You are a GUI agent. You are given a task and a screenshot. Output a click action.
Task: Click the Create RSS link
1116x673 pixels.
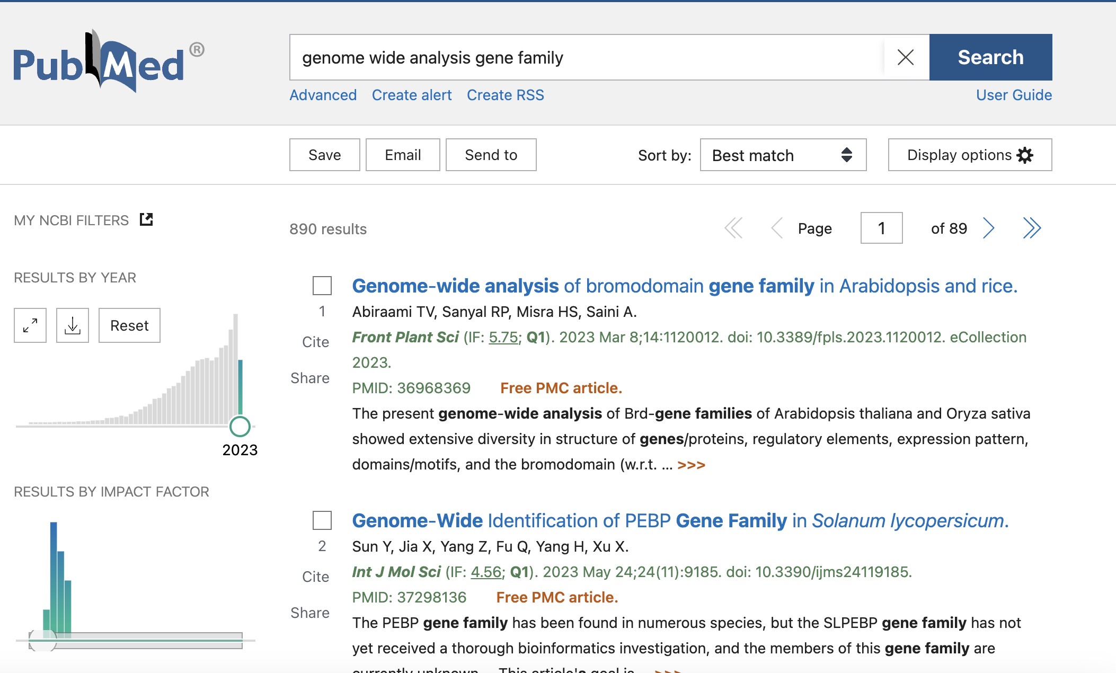(506, 95)
